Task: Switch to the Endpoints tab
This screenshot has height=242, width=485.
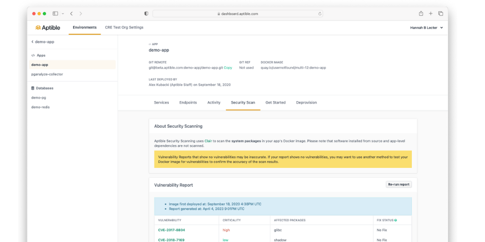Action: point(188,103)
